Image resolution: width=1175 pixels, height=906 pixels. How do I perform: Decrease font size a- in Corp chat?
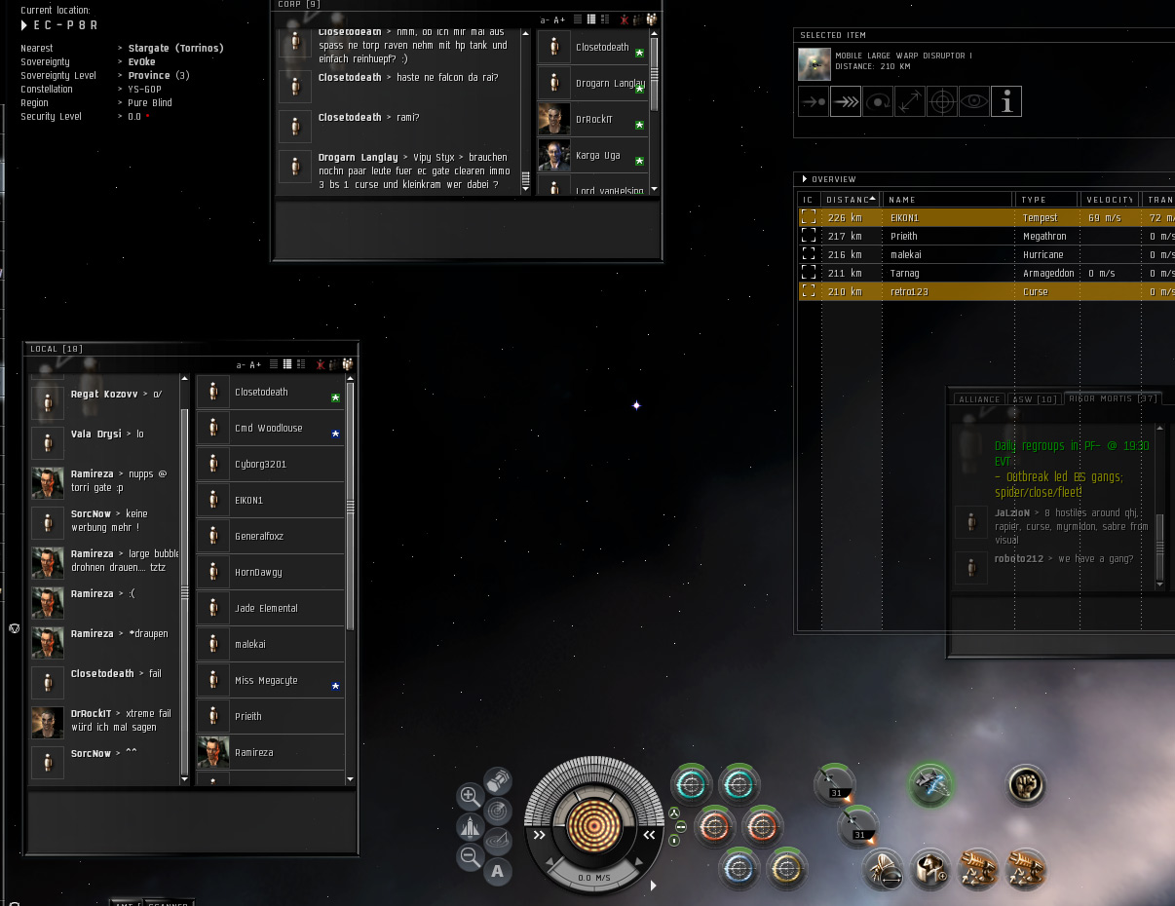(546, 19)
